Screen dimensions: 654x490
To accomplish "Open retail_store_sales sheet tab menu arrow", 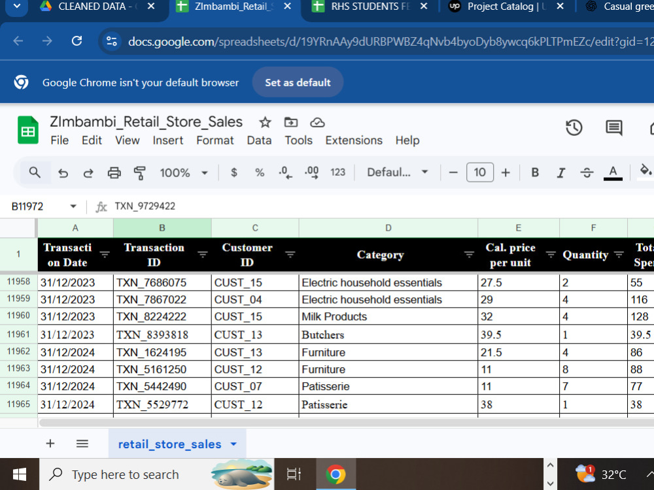I will [x=234, y=444].
